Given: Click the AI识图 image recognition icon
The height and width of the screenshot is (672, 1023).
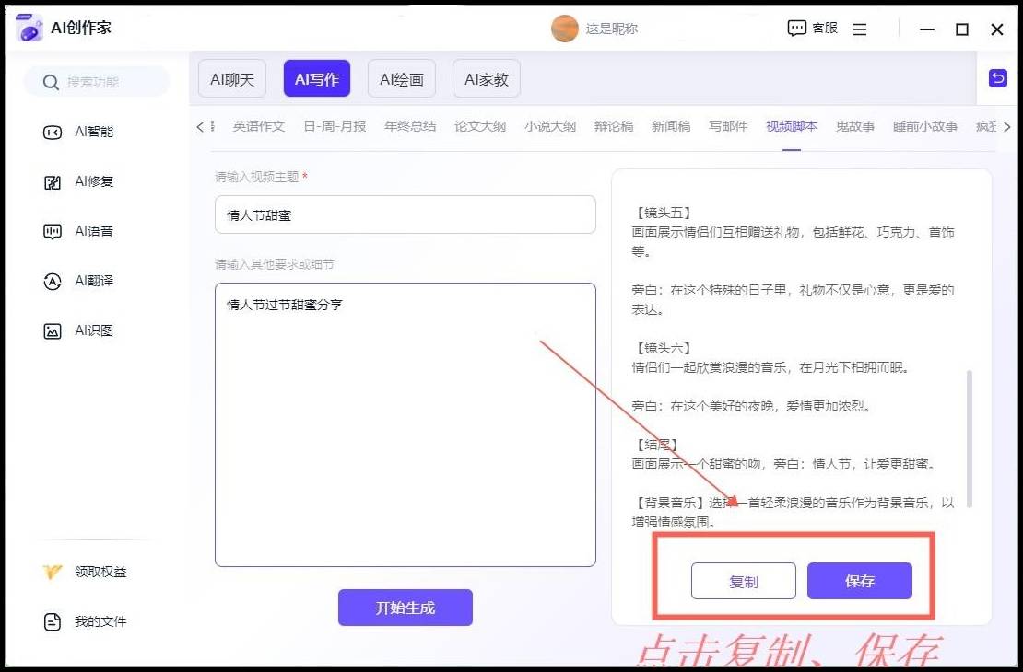Looking at the screenshot, I should (53, 330).
